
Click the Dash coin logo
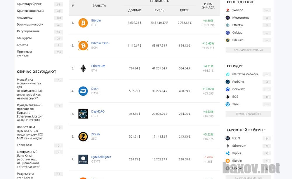(83, 91)
